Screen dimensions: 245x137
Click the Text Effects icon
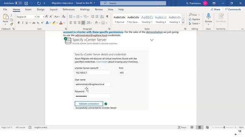point(47,23)
